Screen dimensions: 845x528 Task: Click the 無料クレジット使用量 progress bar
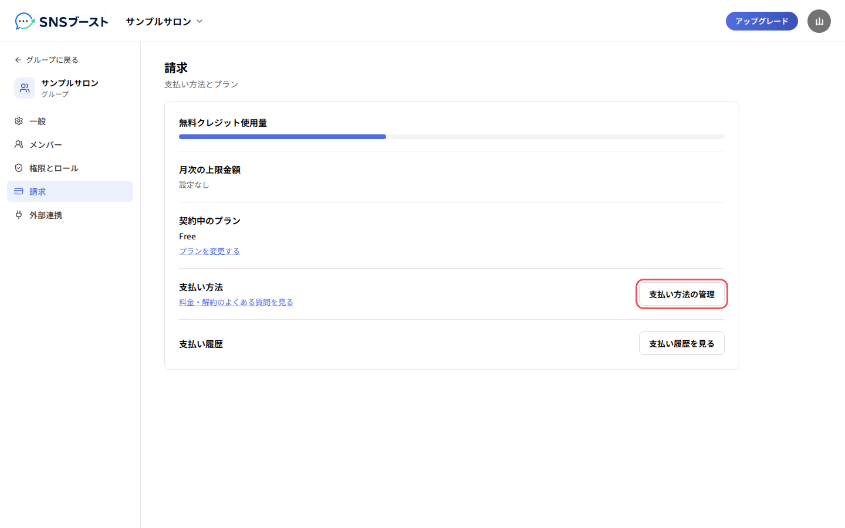[x=452, y=137]
